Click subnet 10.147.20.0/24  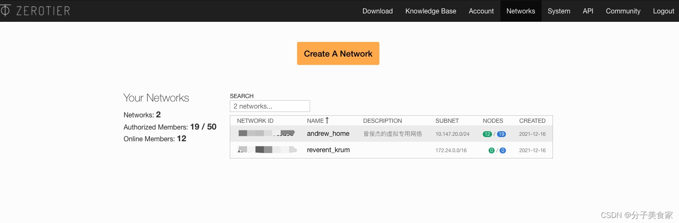tap(452, 134)
